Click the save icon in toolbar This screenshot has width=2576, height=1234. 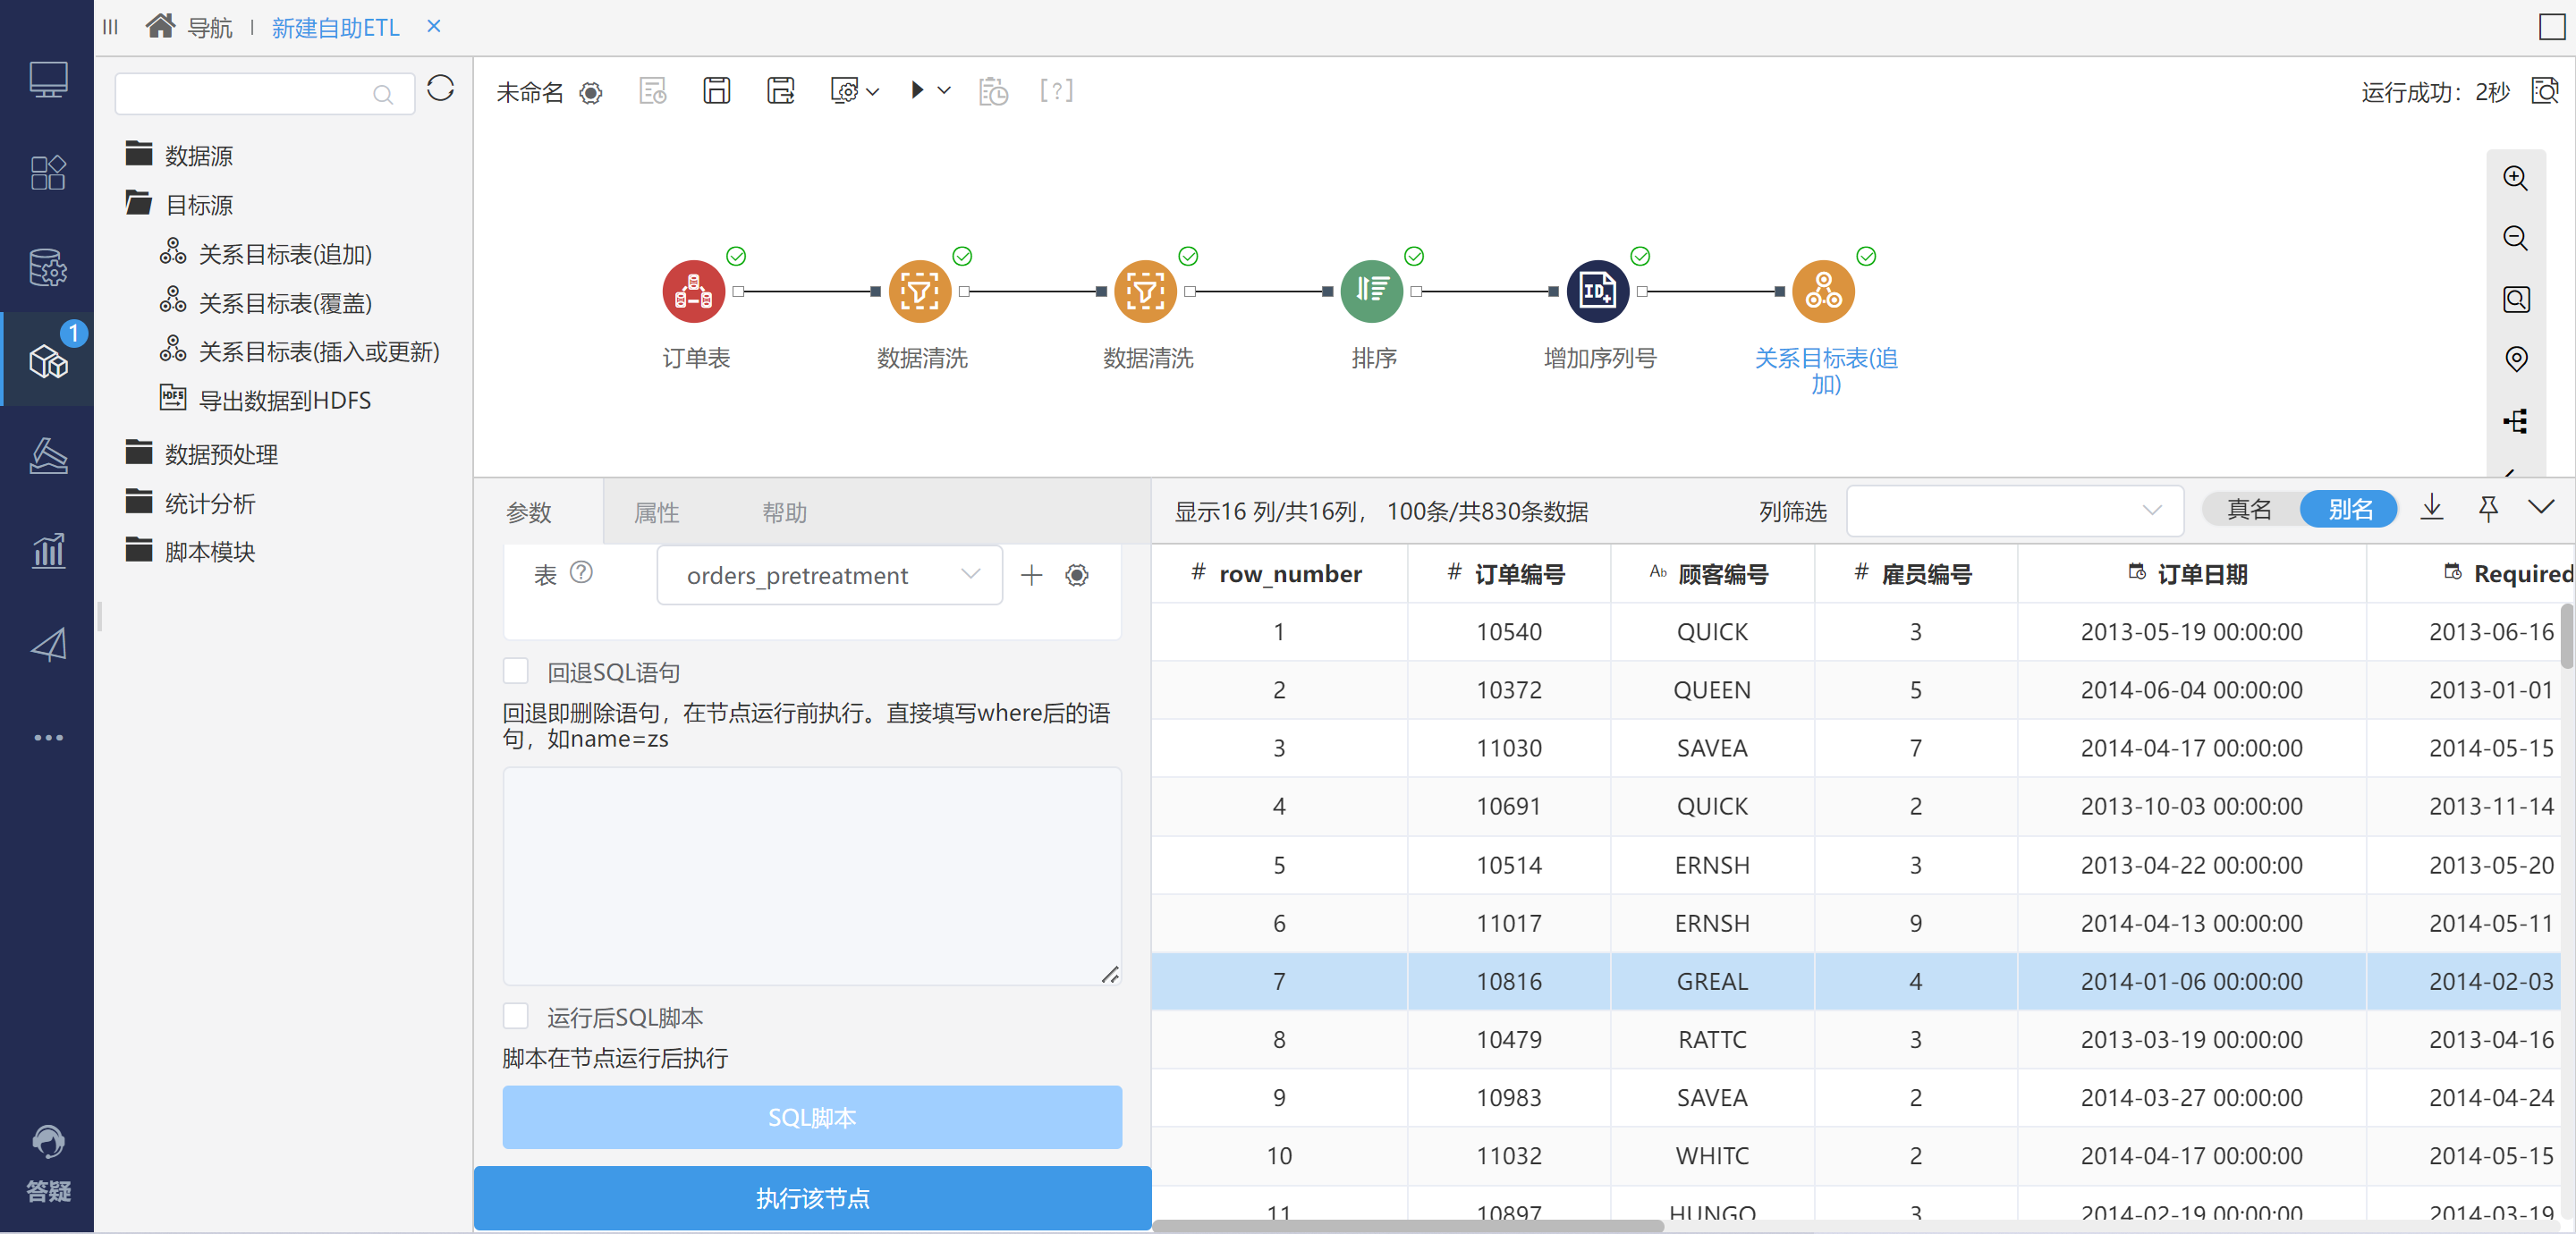click(x=716, y=91)
